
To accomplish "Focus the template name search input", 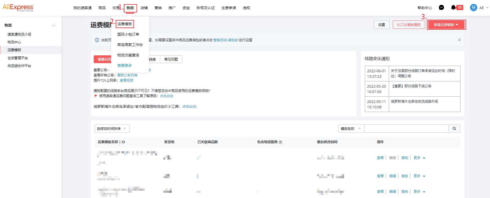I will tap(406, 129).
